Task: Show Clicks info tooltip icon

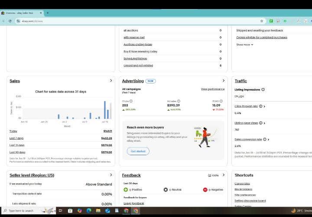Action: [131, 101]
